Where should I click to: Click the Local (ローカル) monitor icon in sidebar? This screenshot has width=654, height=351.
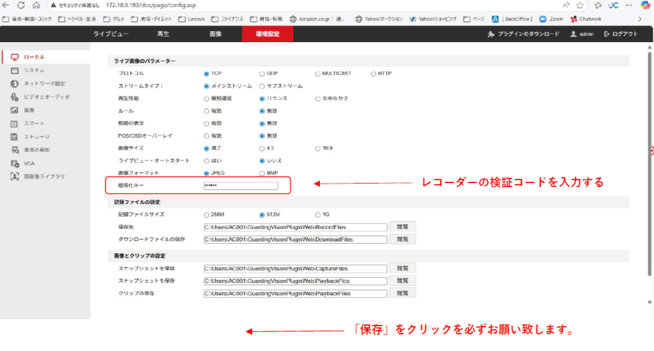[15, 57]
